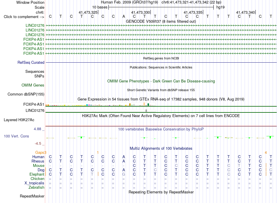Open 'OMIM Gene Phenotypes' track title
277x203 pixels.
click(x=161, y=81)
